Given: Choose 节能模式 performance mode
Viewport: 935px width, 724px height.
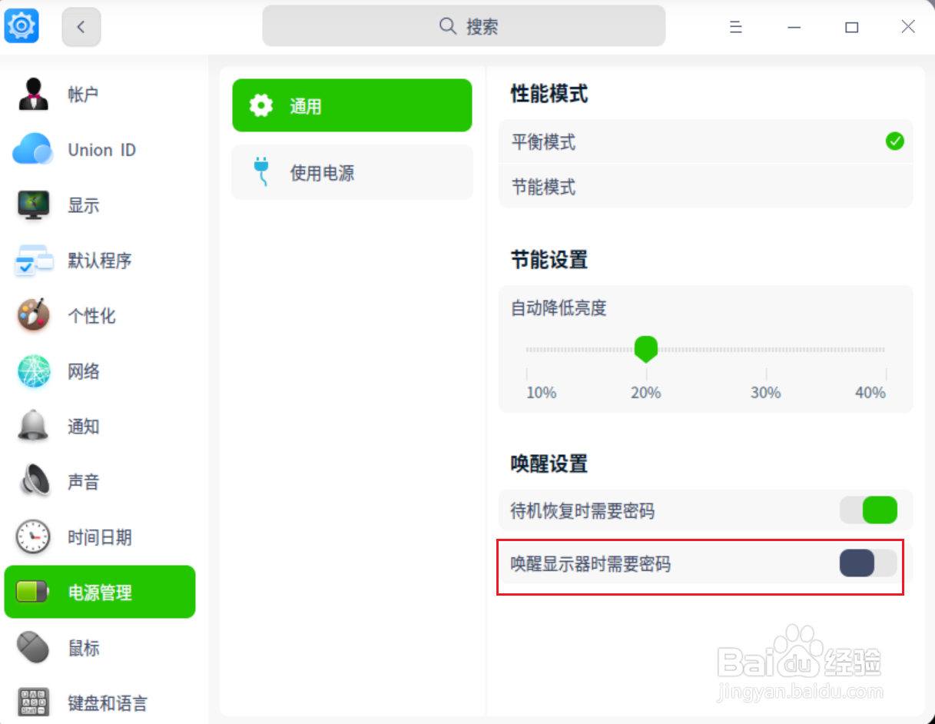Looking at the screenshot, I should [x=706, y=187].
